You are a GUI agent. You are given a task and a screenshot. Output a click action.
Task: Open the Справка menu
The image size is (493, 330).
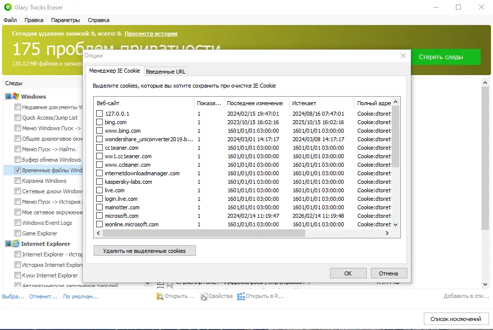pyautogui.click(x=99, y=20)
